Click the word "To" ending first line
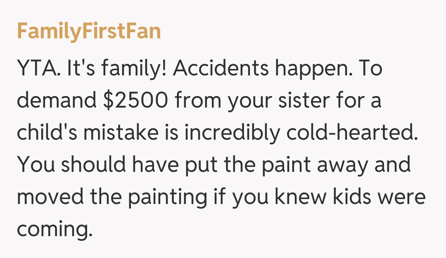This screenshot has height=258, width=446. [371, 70]
